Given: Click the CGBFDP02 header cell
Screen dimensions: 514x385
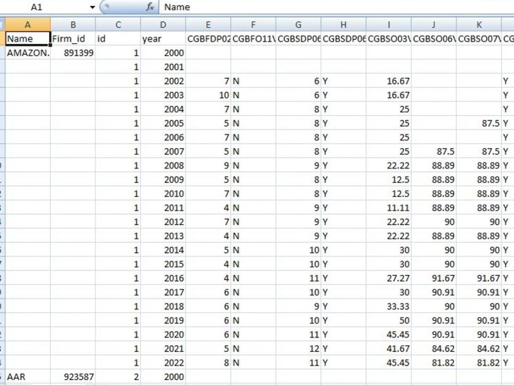Looking at the screenshot, I should click(208, 38).
